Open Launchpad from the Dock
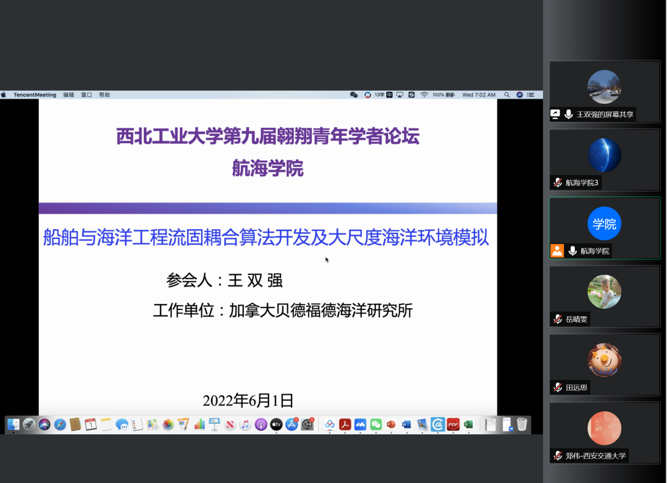Viewport: 667px width, 483px height. (29, 425)
